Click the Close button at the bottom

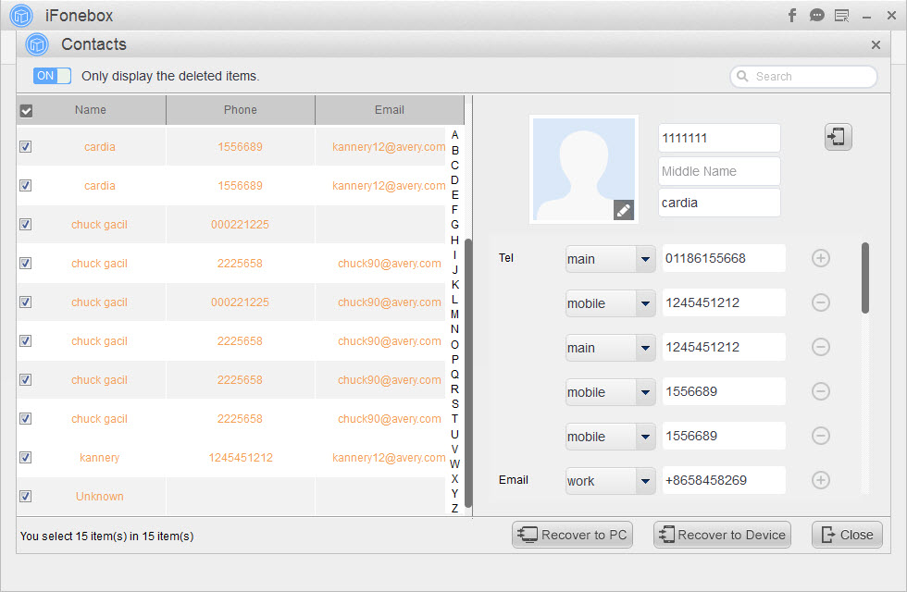point(847,535)
